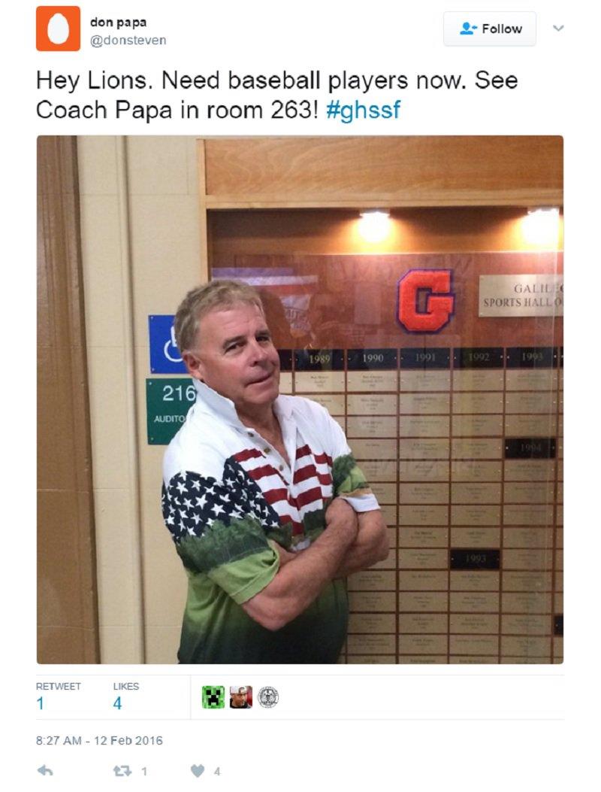Screen dimensions: 601x792
Task: Click the reply arrow icon
Action: pyautogui.click(x=45, y=770)
